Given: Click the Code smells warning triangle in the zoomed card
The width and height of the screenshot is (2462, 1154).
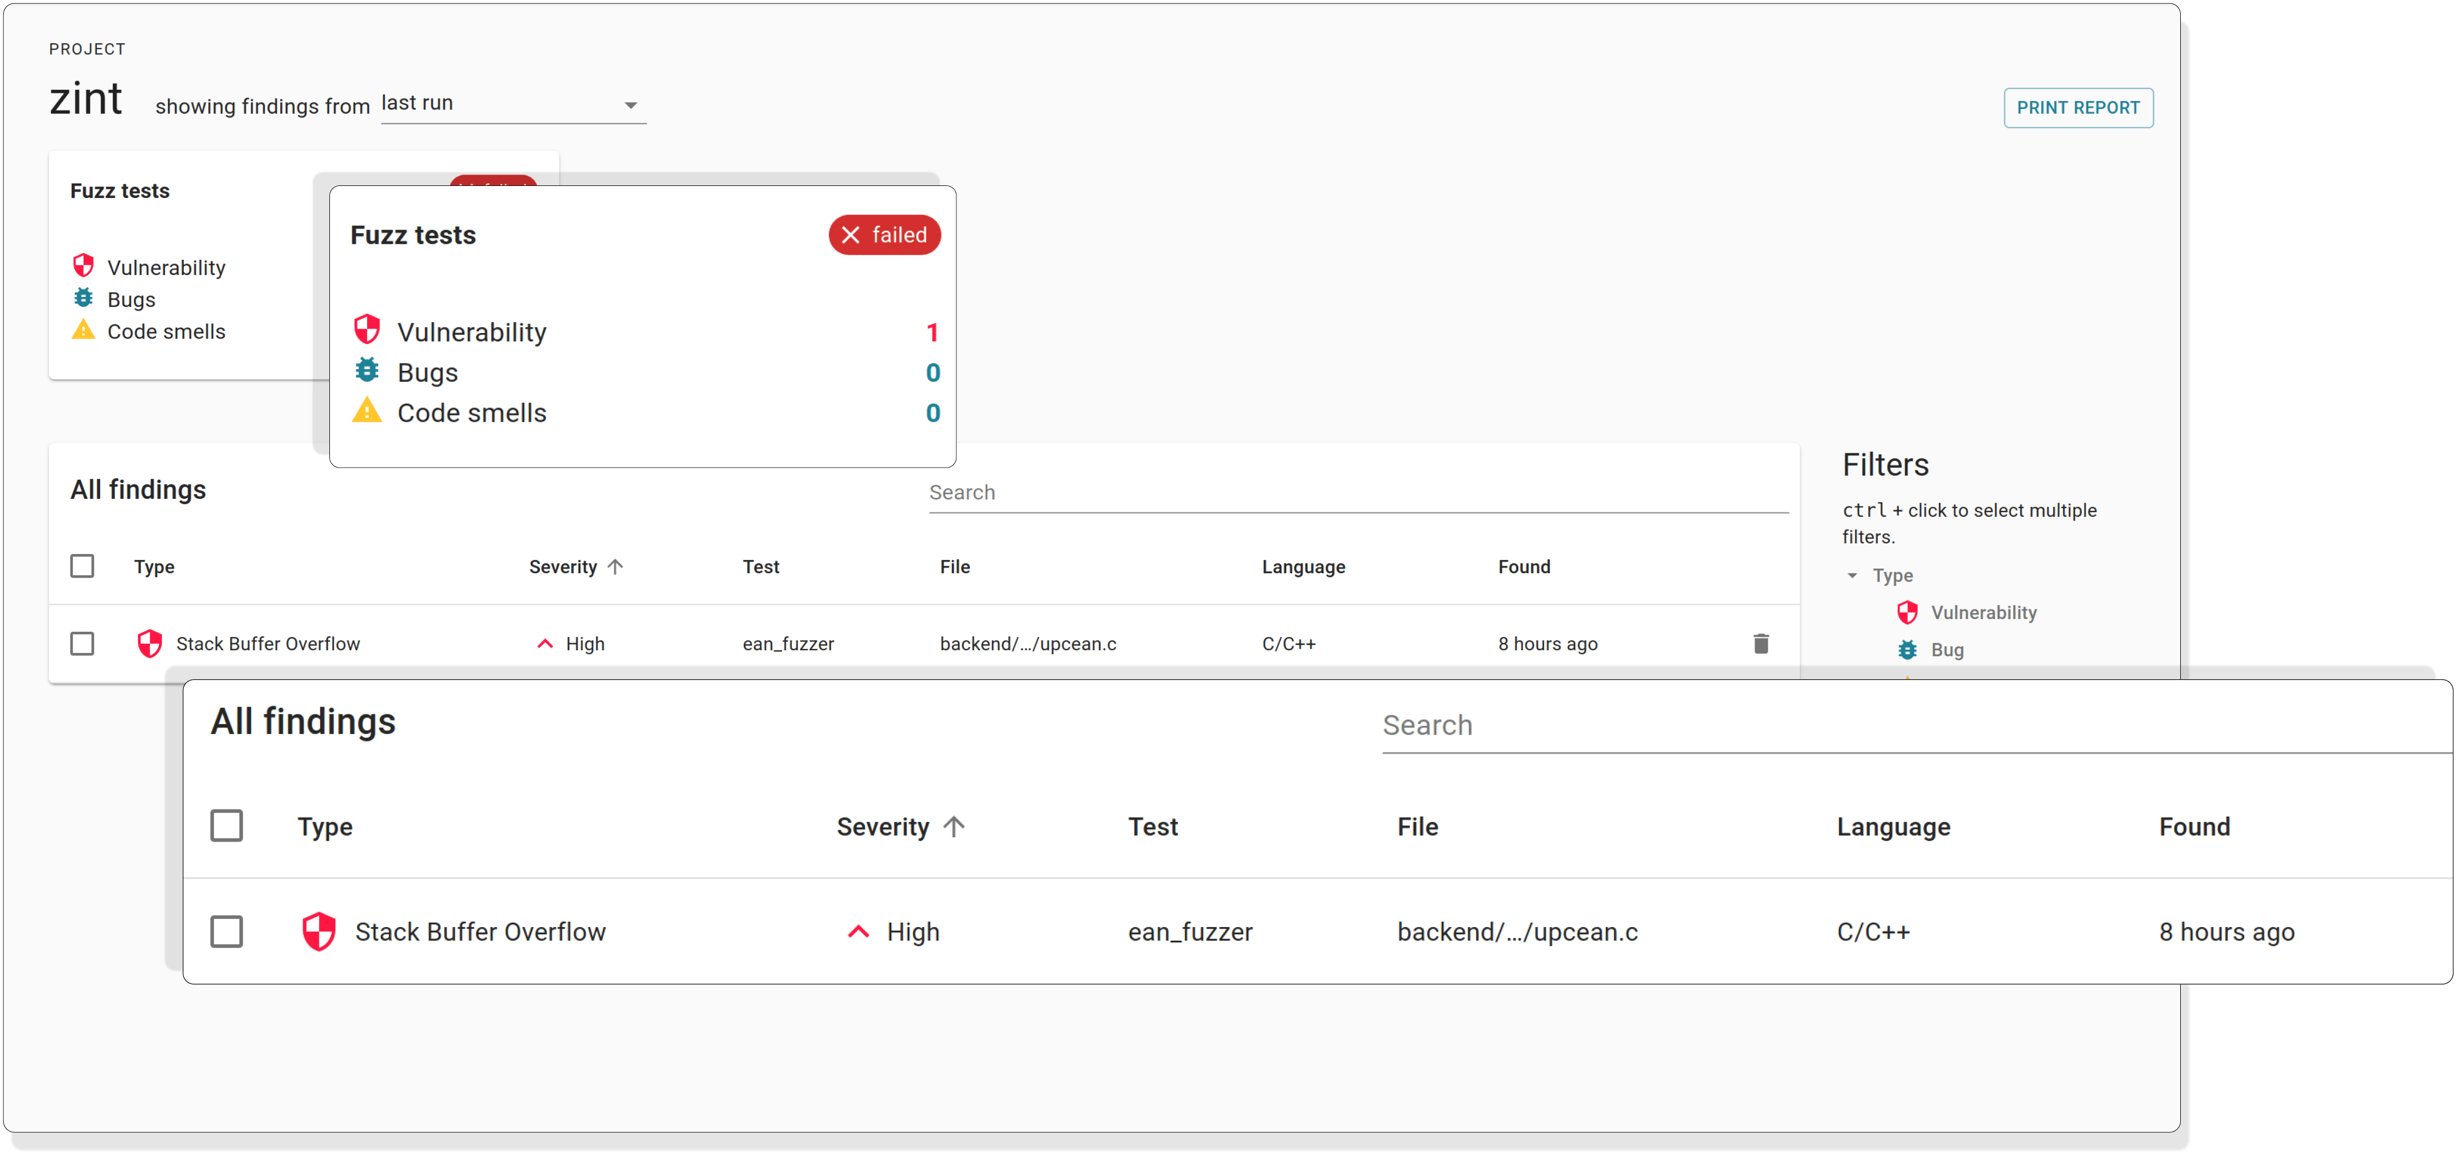Looking at the screenshot, I should [x=367, y=412].
